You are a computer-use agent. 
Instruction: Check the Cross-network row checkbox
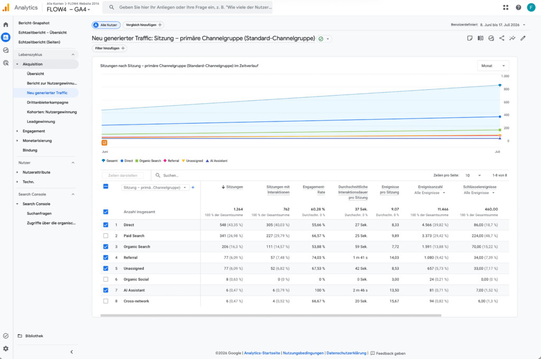pos(106,301)
